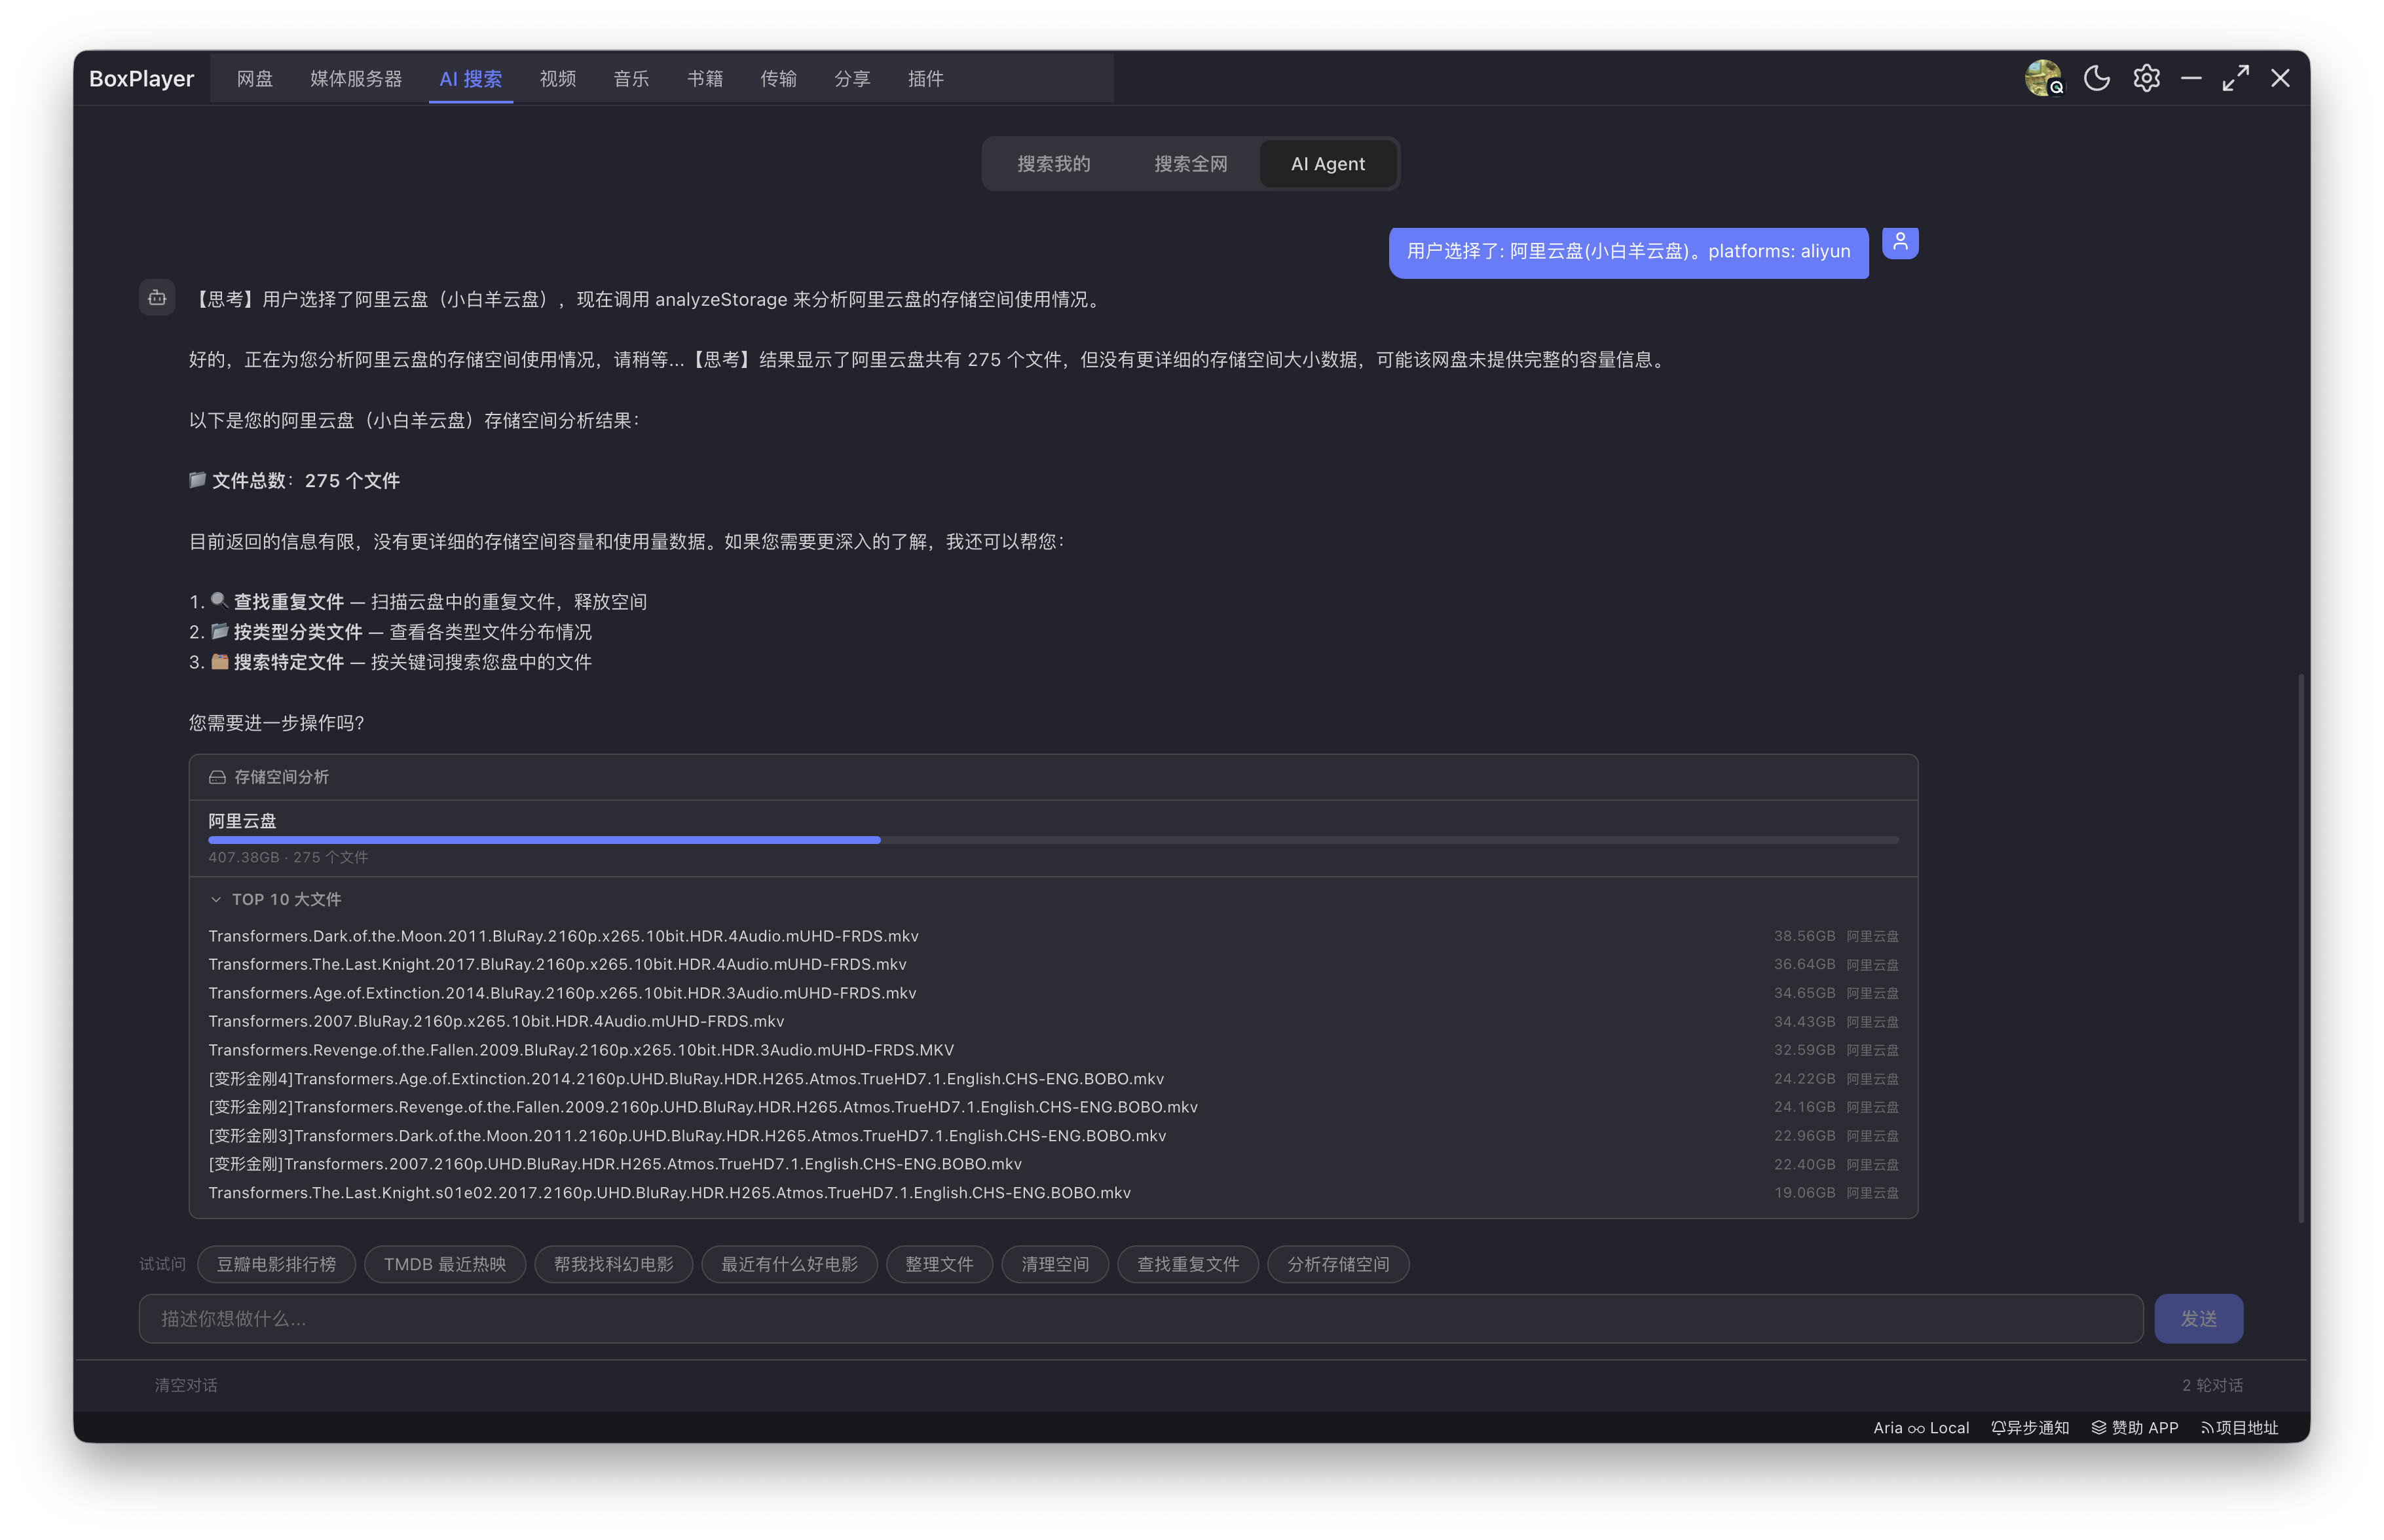Click the TMDB 最近热映 suggestion chip
The image size is (2384, 1540).
pyautogui.click(x=445, y=1264)
